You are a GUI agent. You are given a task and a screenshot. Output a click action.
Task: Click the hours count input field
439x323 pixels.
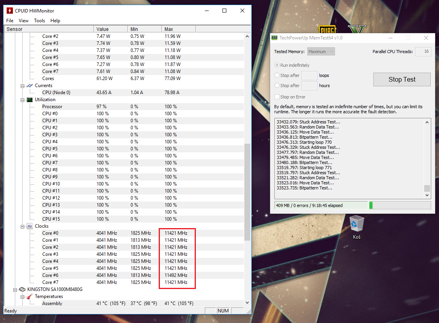(x=309, y=86)
